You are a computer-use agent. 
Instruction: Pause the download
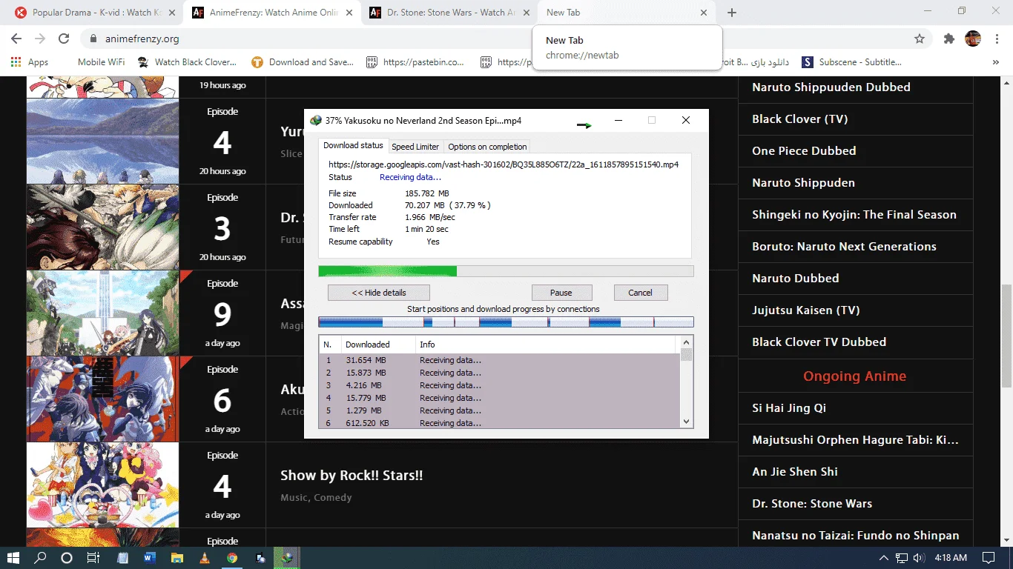click(561, 293)
